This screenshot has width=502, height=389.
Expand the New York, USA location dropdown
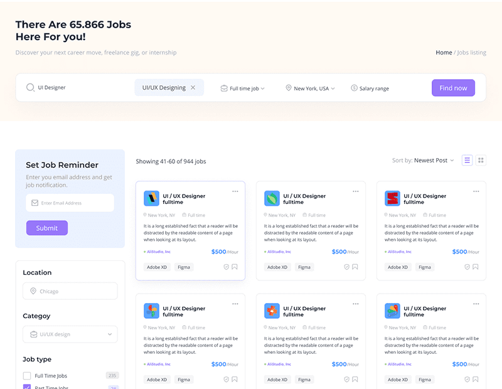310,88
